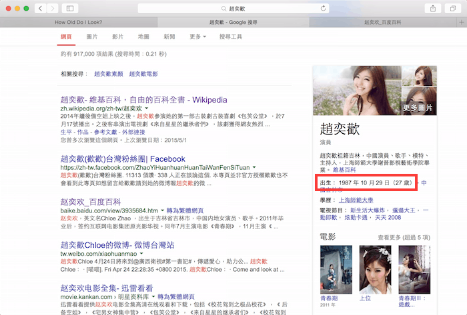Open the 邋遢大王 TV show link
This screenshot has height=315, width=467.
pyautogui.click(x=404, y=210)
